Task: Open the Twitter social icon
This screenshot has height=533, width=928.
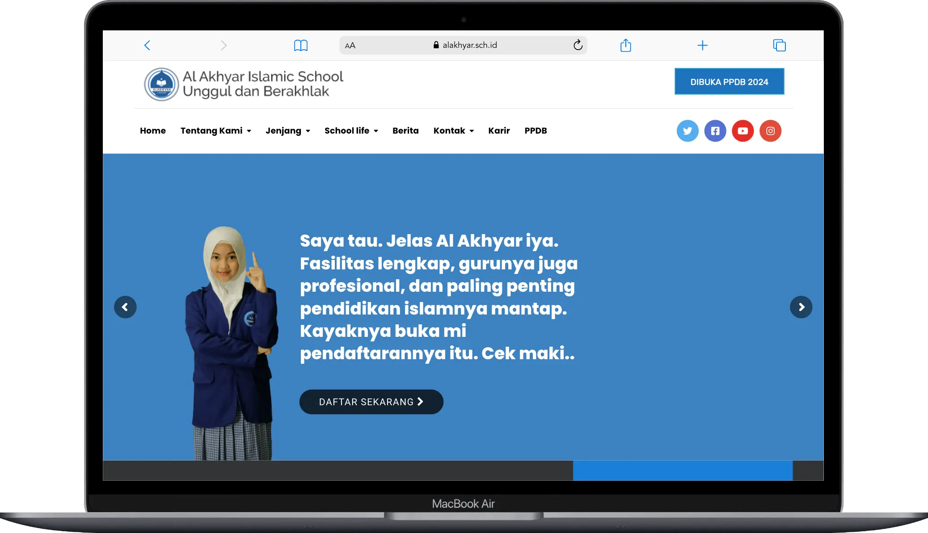Action: [x=688, y=131]
